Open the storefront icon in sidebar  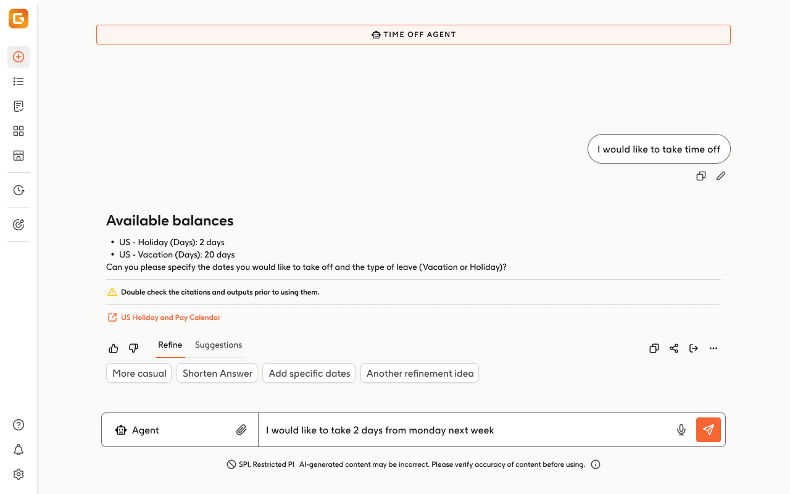tap(19, 156)
